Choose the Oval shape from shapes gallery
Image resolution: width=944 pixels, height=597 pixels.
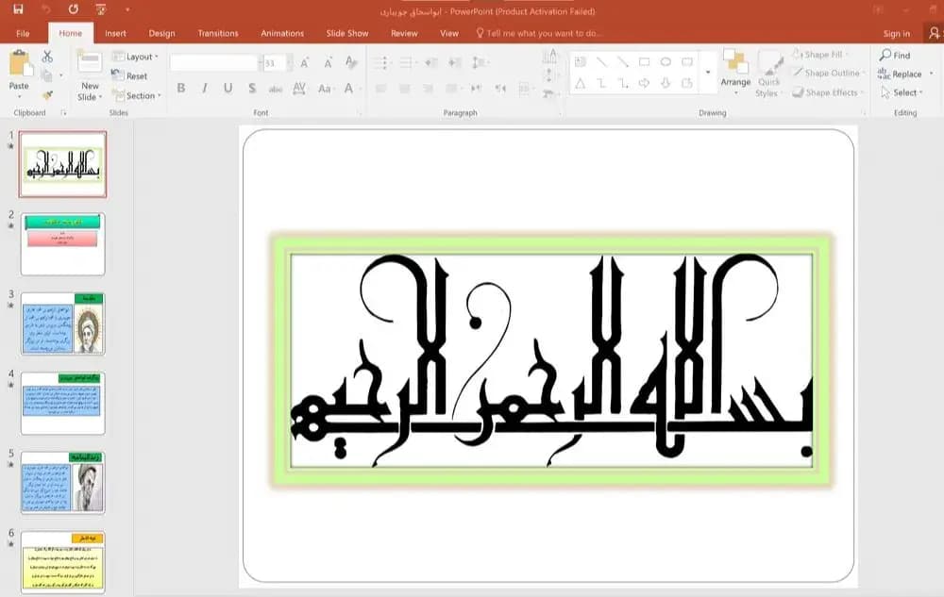click(x=666, y=62)
